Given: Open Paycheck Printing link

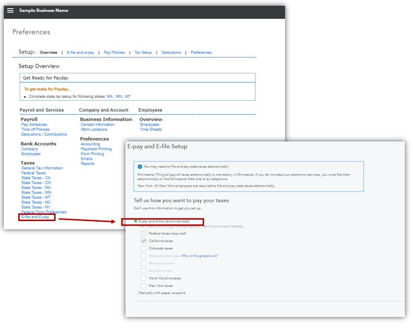Looking at the screenshot, I should pyautogui.click(x=96, y=149).
